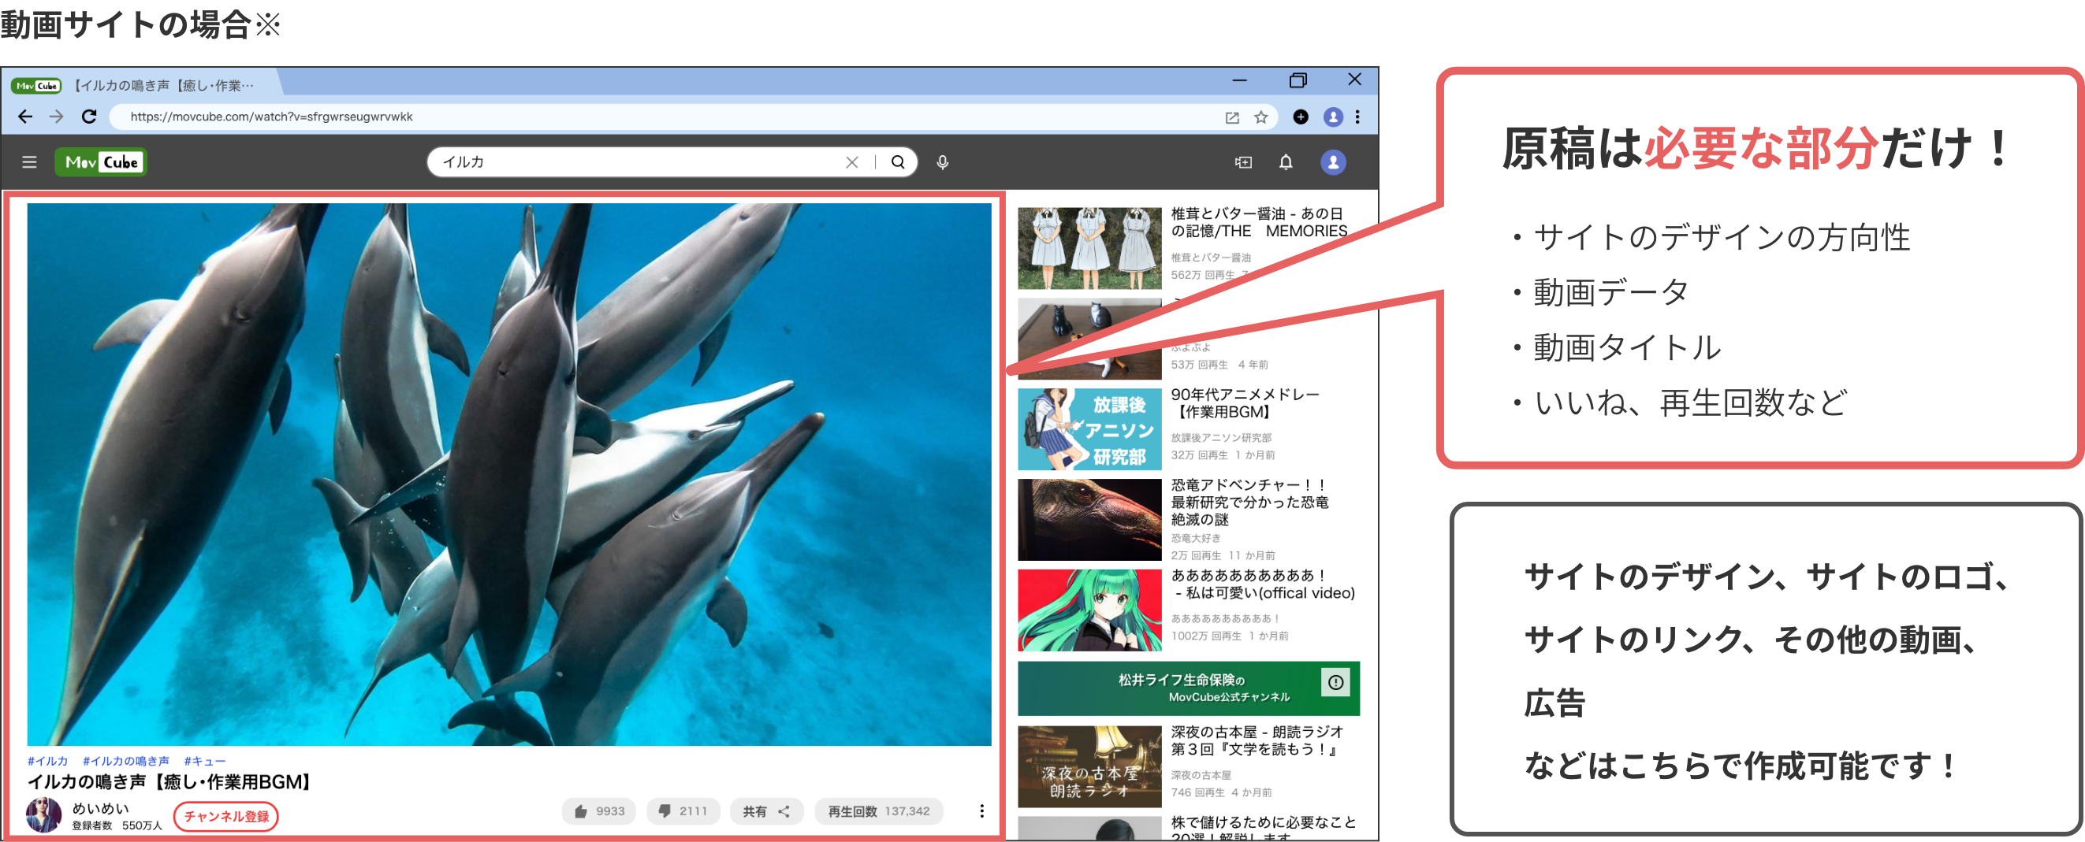The width and height of the screenshot is (2085, 842).
Task: Dislike the video with thumbs-down 2111
Action: (683, 811)
